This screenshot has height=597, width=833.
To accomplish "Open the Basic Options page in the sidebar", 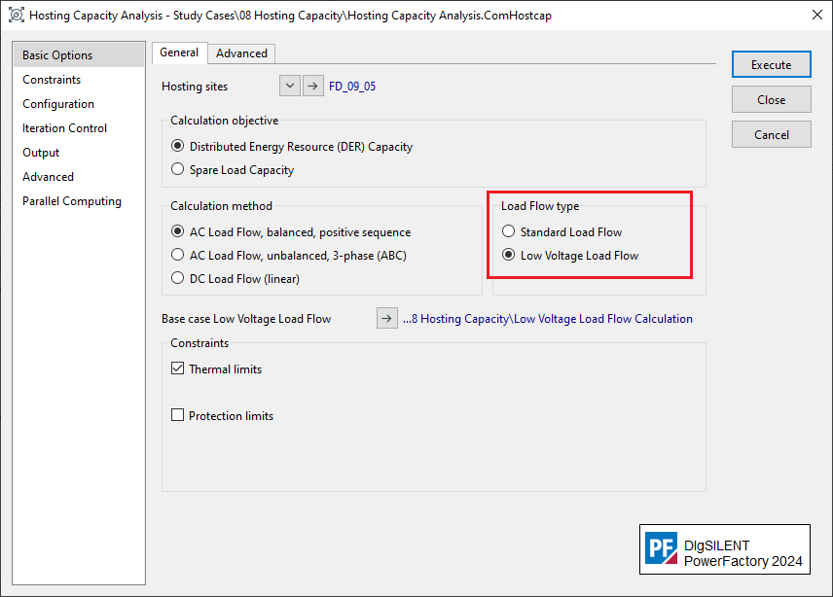I will click(79, 55).
